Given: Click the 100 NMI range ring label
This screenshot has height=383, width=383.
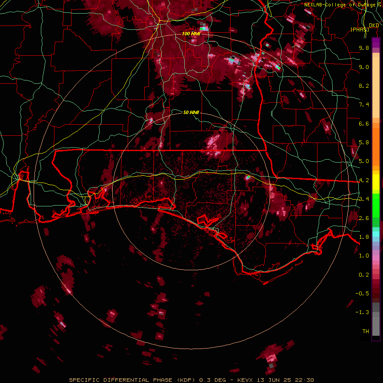Looking at the screenshot, I should coord(191,34).
